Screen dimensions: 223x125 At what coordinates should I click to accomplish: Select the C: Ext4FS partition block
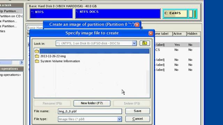point(175,14)
